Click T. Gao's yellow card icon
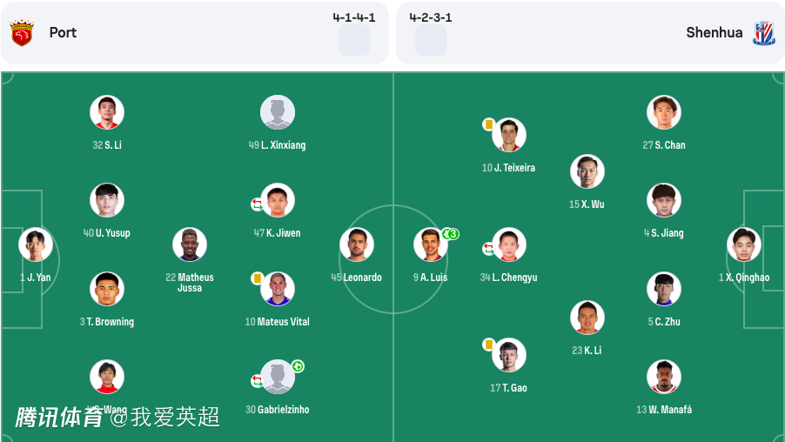This screenshot has height=442, width=785. click(489, 345)
